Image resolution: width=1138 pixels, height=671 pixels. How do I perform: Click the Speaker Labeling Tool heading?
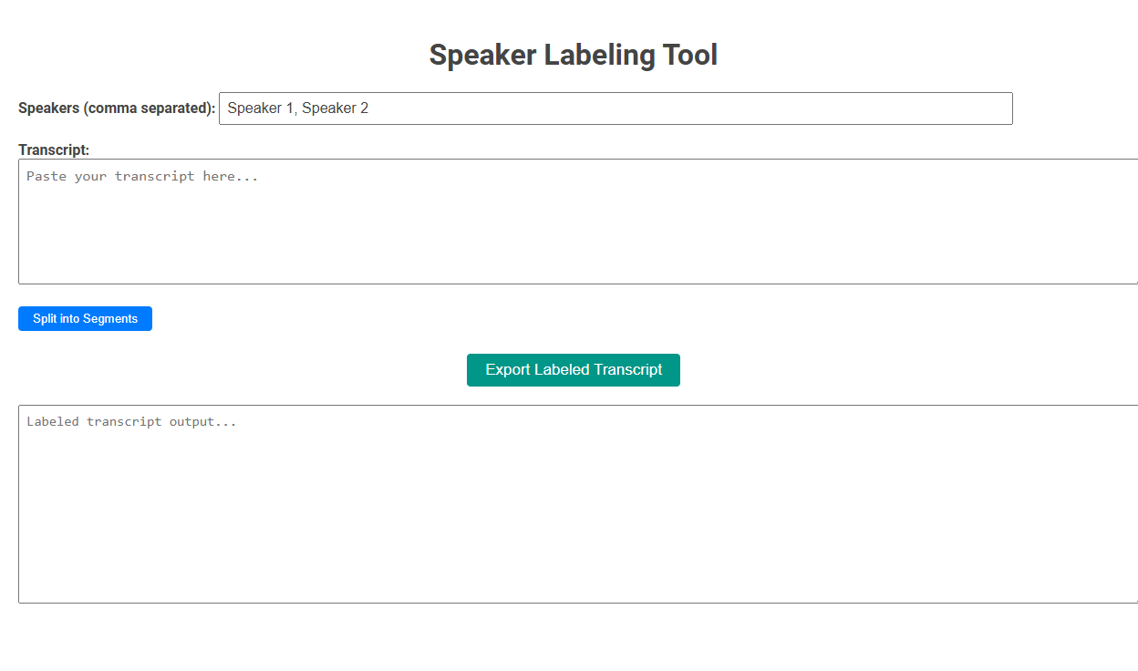click(573, 55)
